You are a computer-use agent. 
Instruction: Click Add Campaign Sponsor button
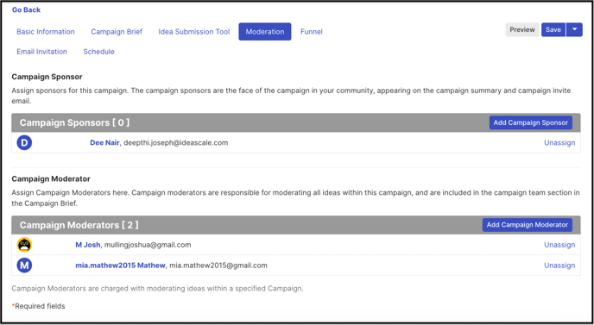531,122
